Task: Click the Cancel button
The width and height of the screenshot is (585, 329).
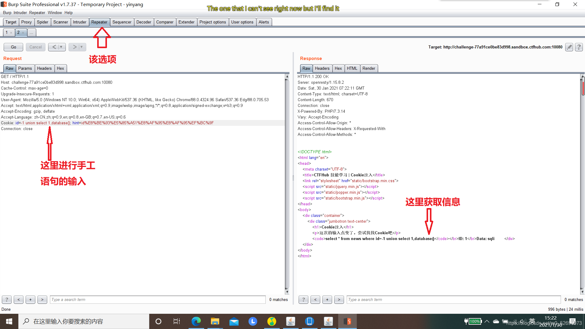Action: click(36, 47)
